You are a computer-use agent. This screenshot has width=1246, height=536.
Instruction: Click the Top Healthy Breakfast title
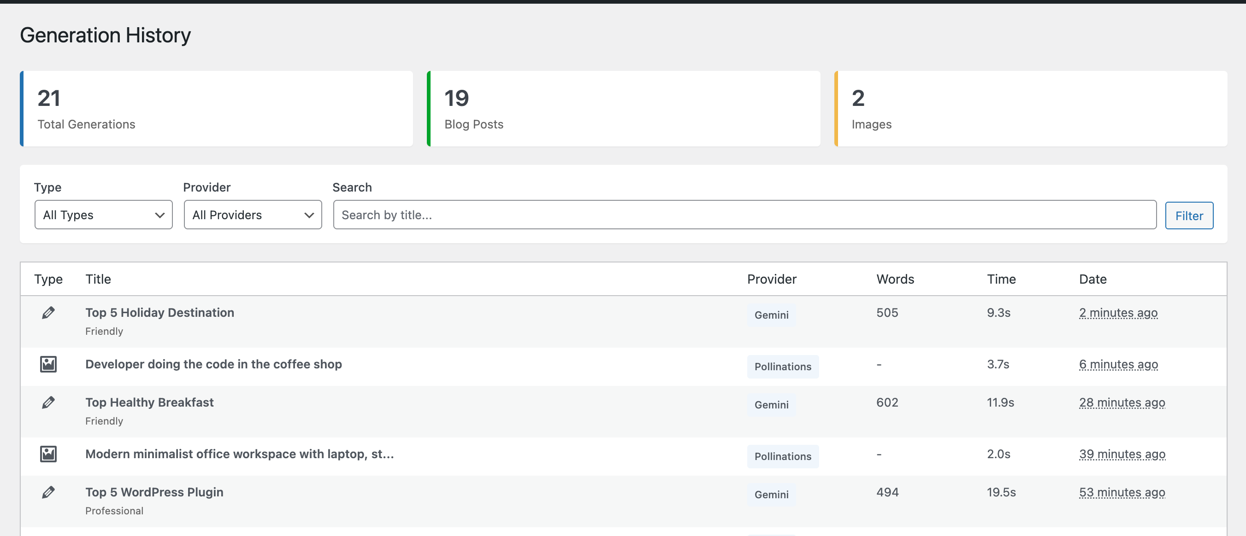[x=149, y=402]
